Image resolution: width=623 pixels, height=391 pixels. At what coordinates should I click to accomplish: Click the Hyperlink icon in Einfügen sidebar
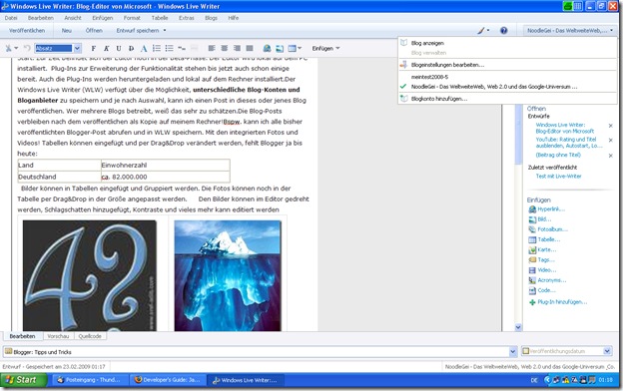click(x=532, y=209)
